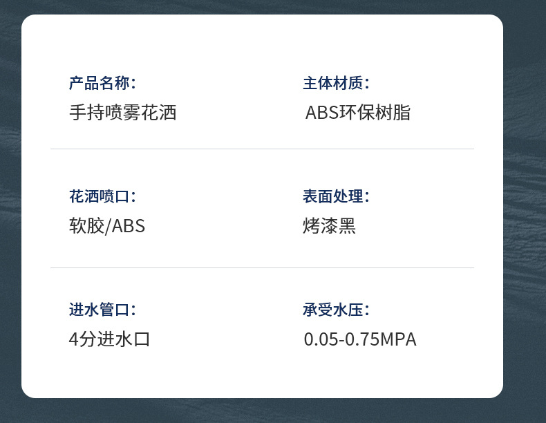Select the 软胶/ABS nozzle value
Screen dimensions: 546x423
click(107, 226)
